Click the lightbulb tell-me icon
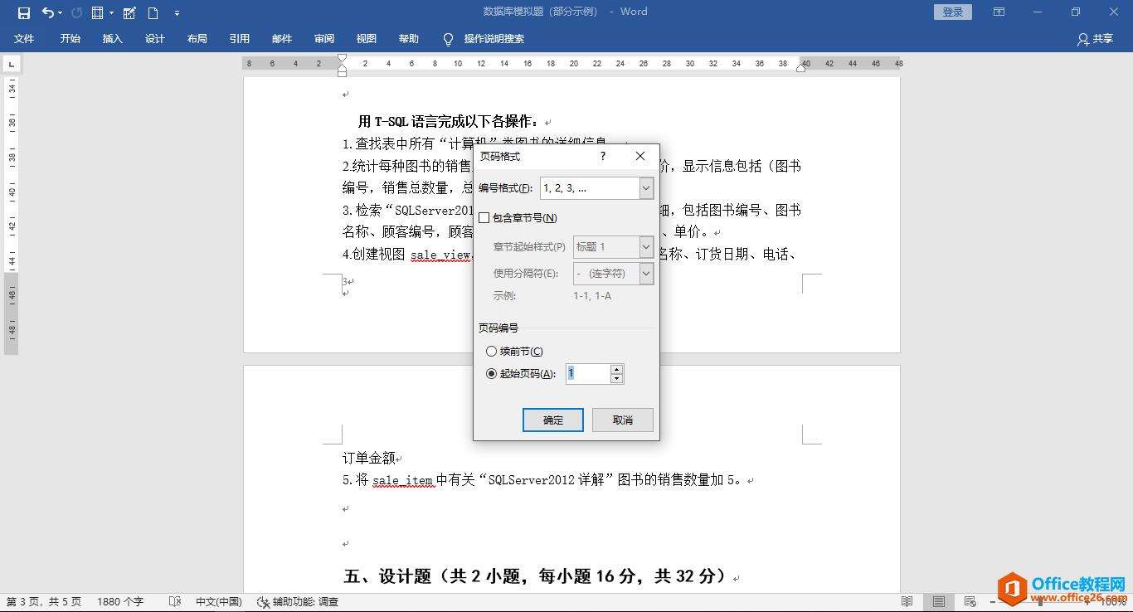Image resolution: width=1133 pixels, height=612 pixels. 449,39
